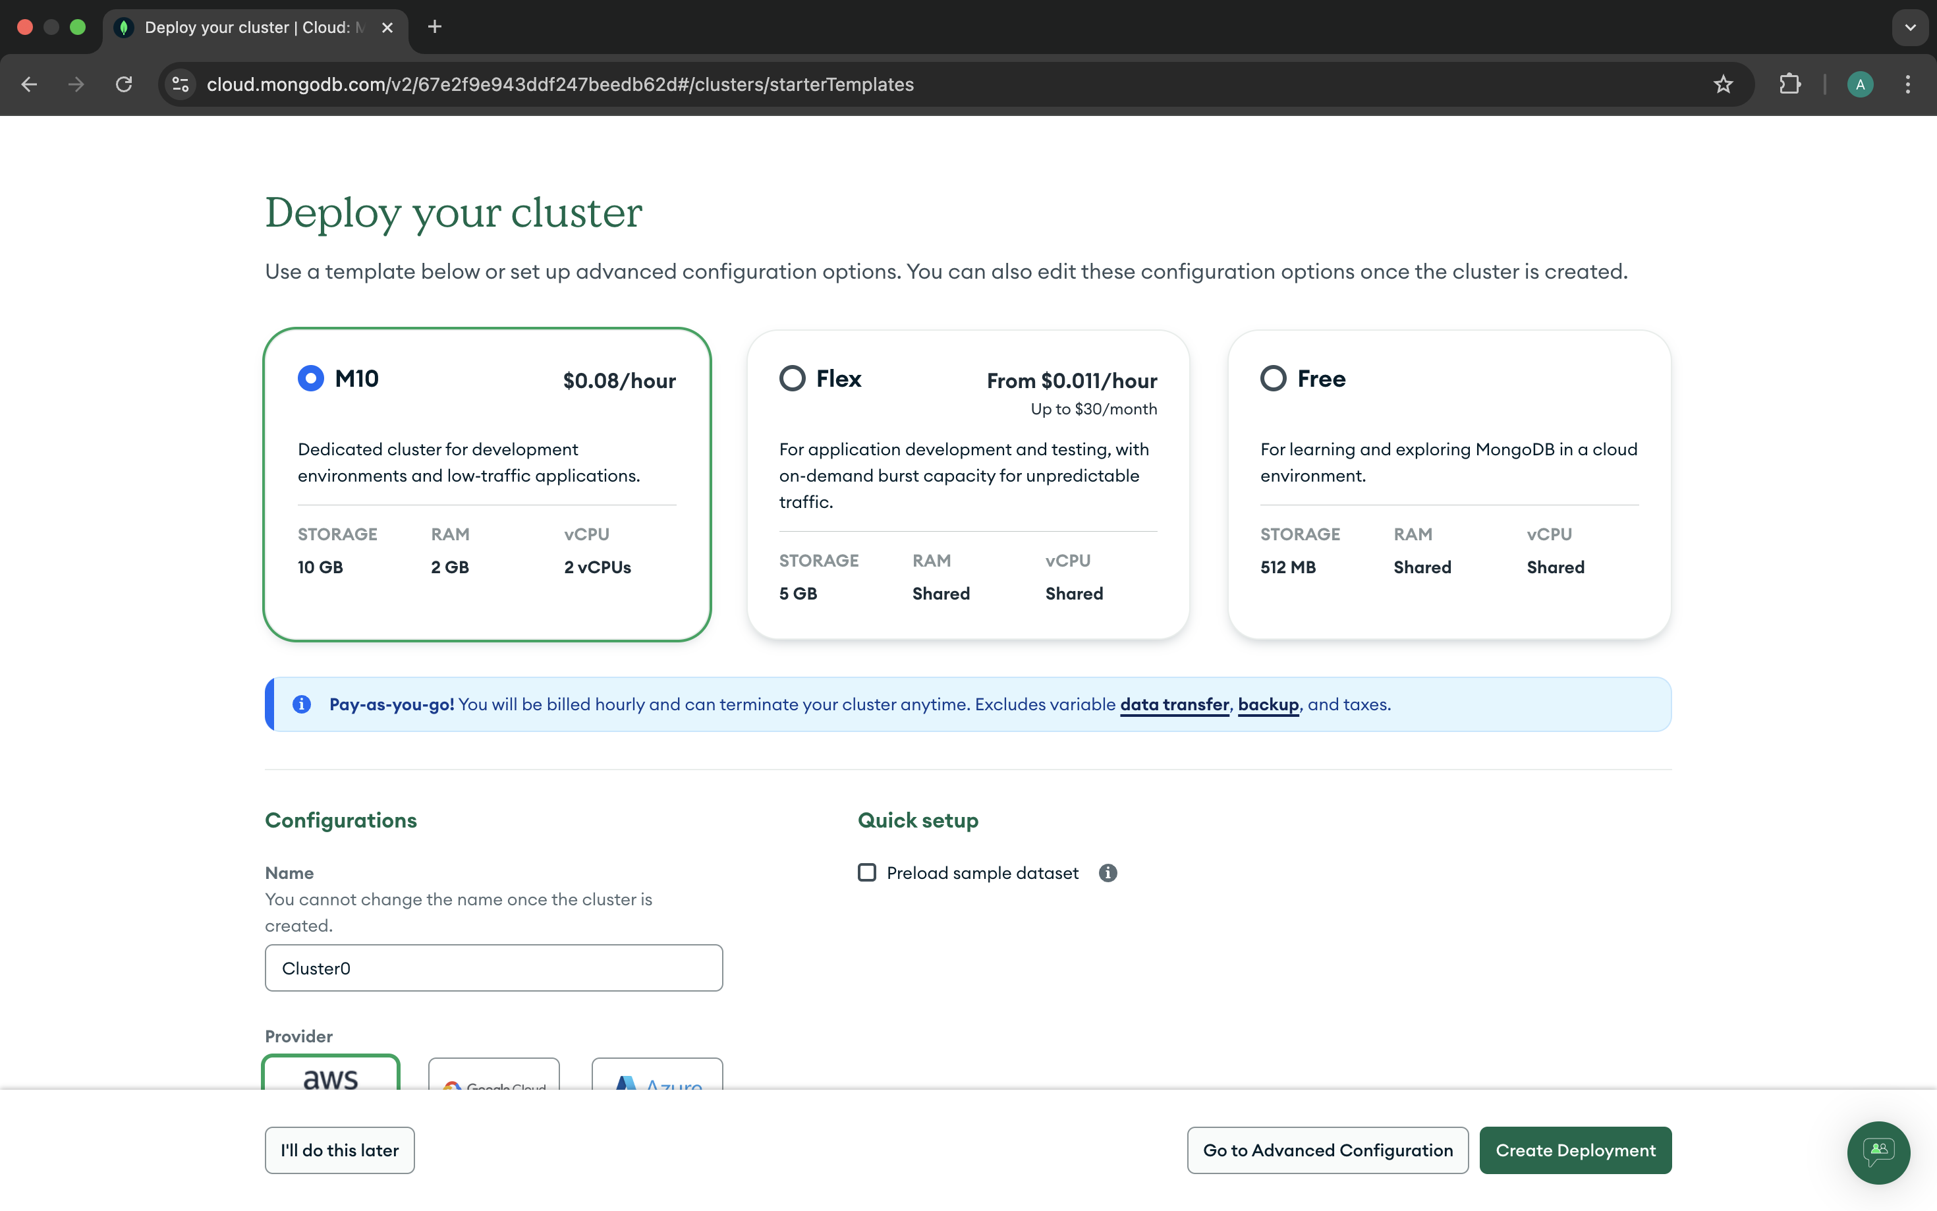Choose the AWS provider logo
The width and height of the screenshot is (1937, 1211).
pyautogui.click(x=331, y=1077)
